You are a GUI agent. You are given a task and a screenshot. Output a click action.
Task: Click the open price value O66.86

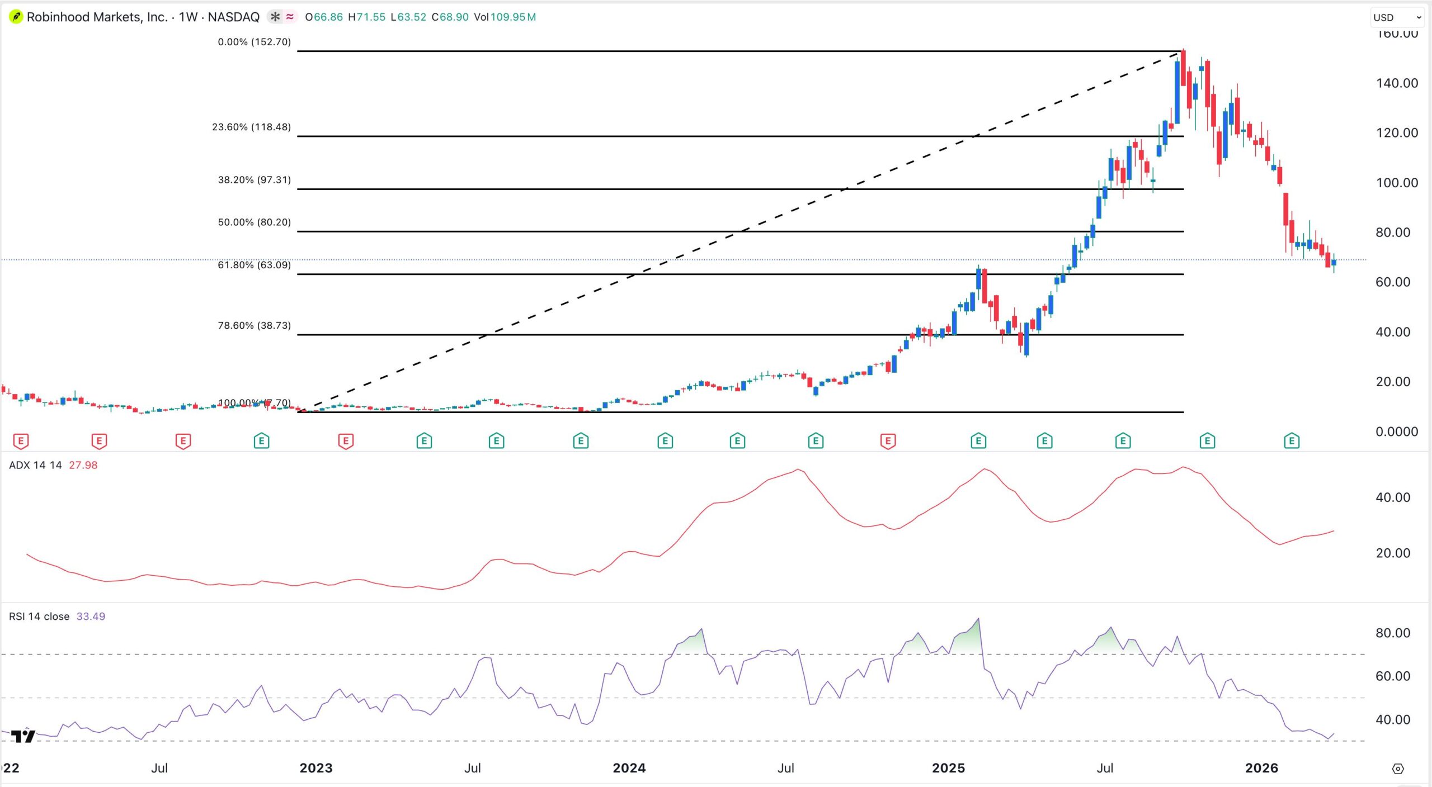click(324, 17)
